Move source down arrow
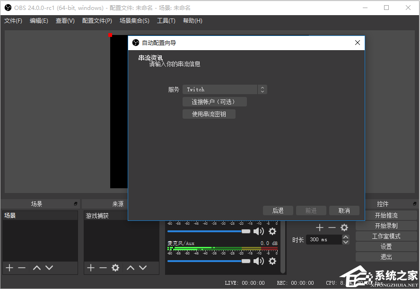This screenshot has width=420, height=289. pyautogui.click(x=143, y=268)
